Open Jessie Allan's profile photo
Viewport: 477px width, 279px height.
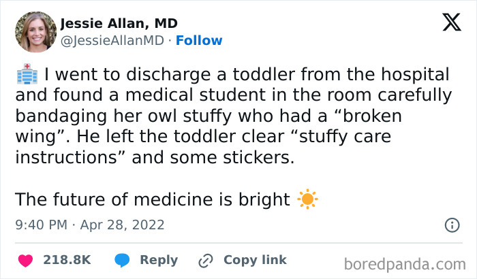click(x=36, y=32)
